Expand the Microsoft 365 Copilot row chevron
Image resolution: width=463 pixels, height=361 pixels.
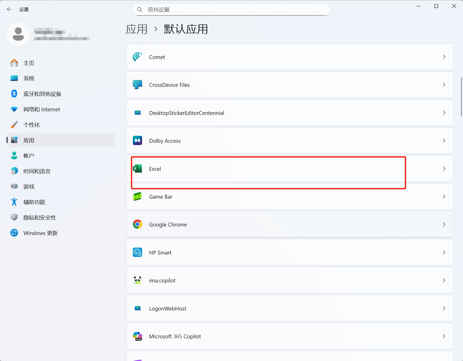coord(444,336)
